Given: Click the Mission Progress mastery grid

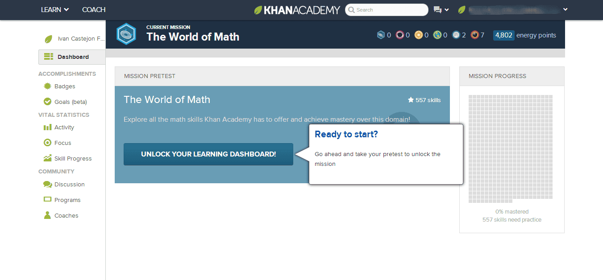Looking at the screenshot, I should [x=511, y=147].
